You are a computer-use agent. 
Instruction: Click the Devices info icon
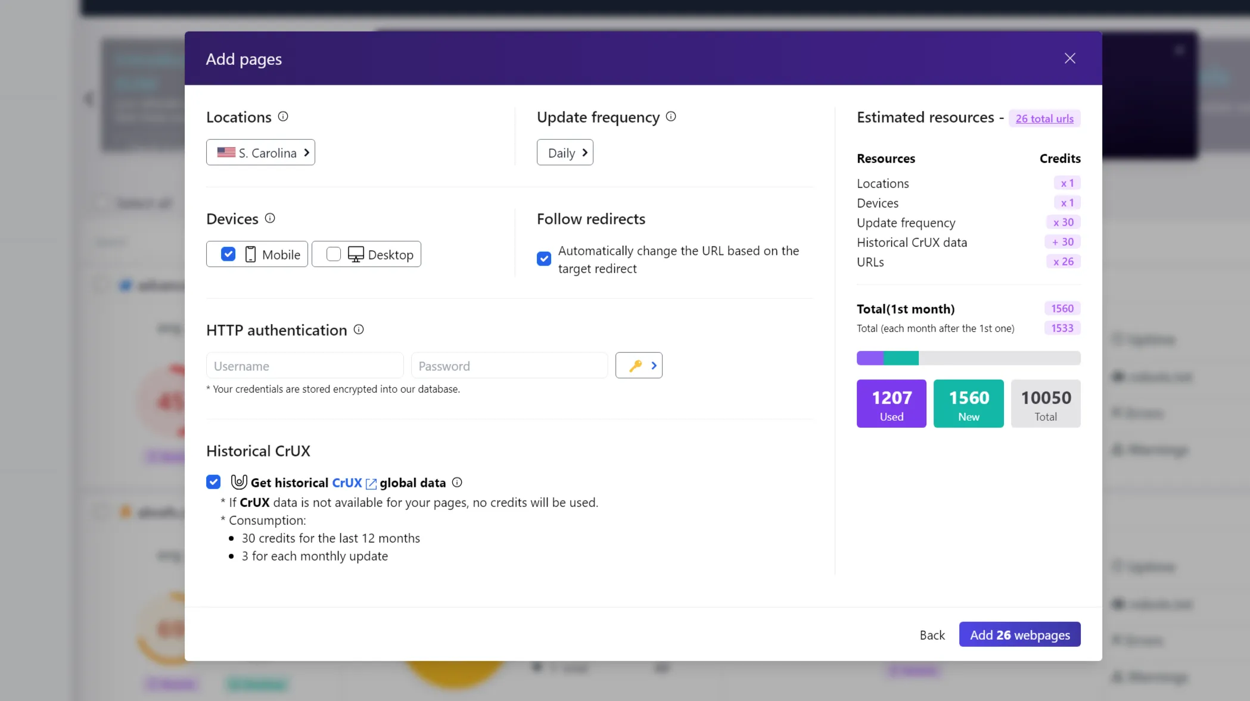point(270,218)
